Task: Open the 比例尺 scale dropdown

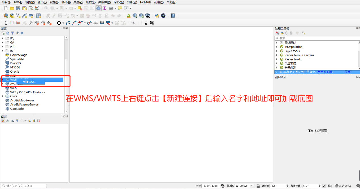Action: point(252,186)
